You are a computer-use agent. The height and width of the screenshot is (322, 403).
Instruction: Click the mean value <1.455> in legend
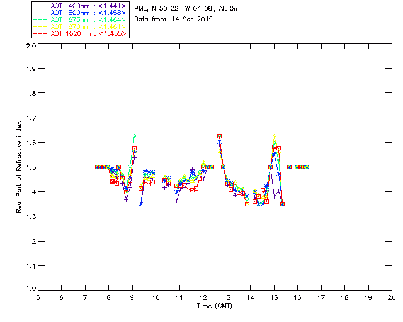[x=113, y=33]
